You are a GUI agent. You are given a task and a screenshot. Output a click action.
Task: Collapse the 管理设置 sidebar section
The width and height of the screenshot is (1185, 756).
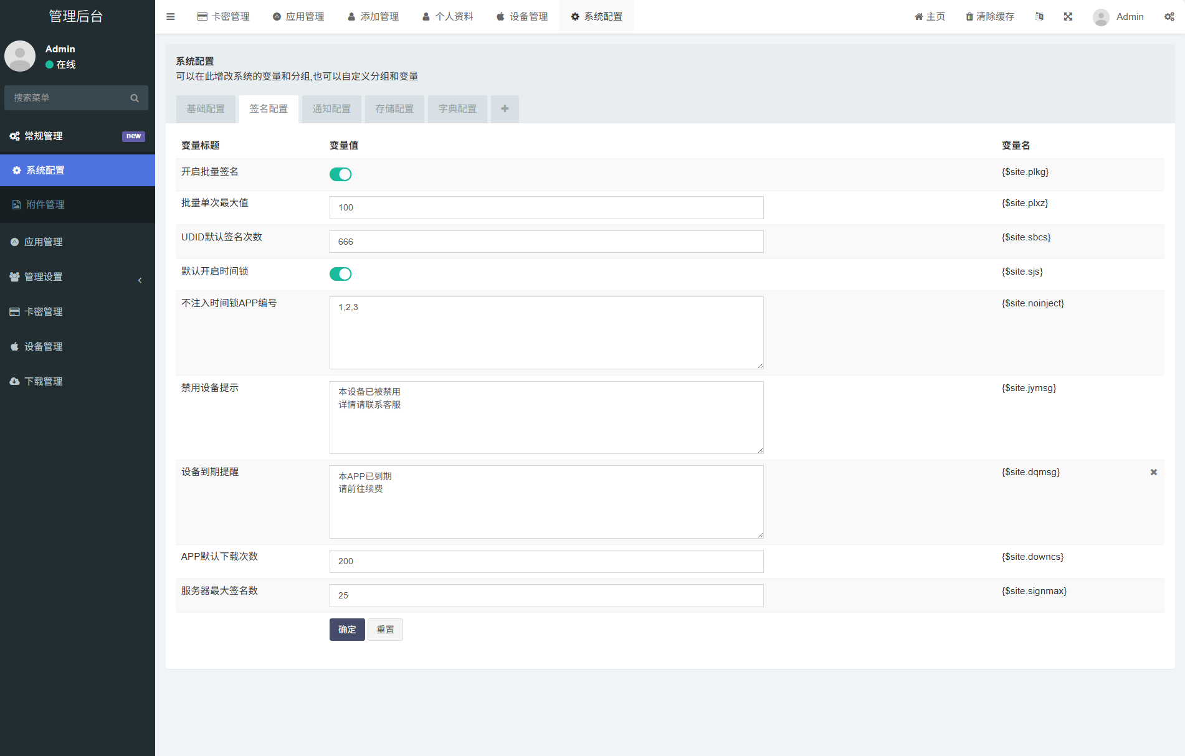[140, 280]
